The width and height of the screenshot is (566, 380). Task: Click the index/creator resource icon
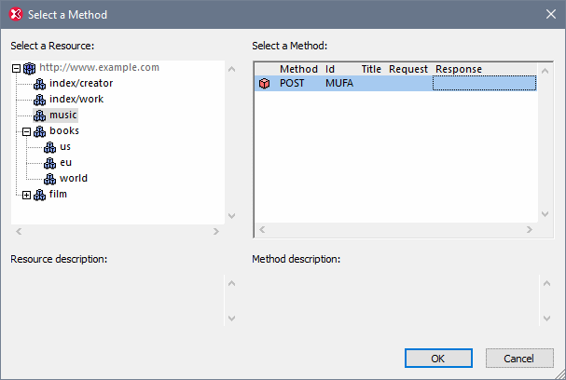pyautogui.click(x=39, y=84)
